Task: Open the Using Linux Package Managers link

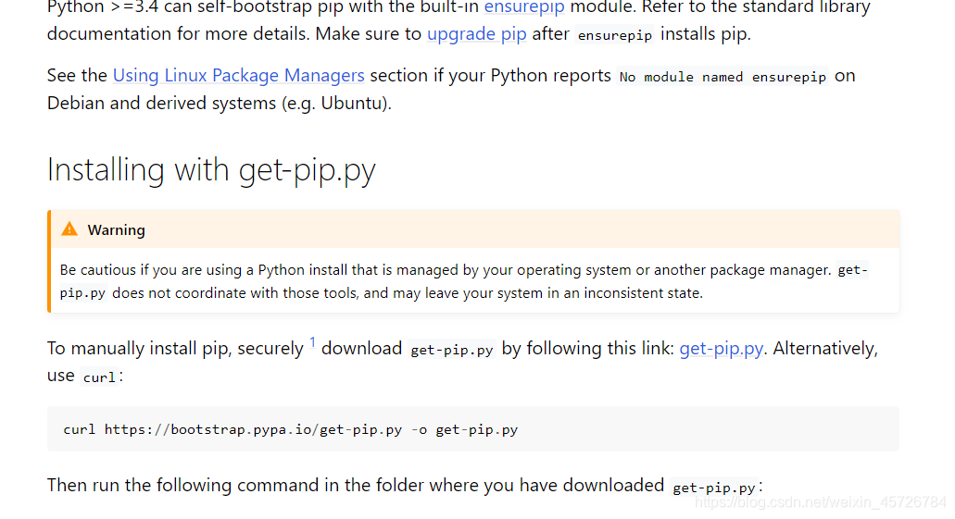Action: pyautogui.click(x=238, y=76)
